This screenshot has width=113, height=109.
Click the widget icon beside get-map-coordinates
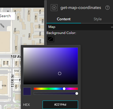pos(54,8)
